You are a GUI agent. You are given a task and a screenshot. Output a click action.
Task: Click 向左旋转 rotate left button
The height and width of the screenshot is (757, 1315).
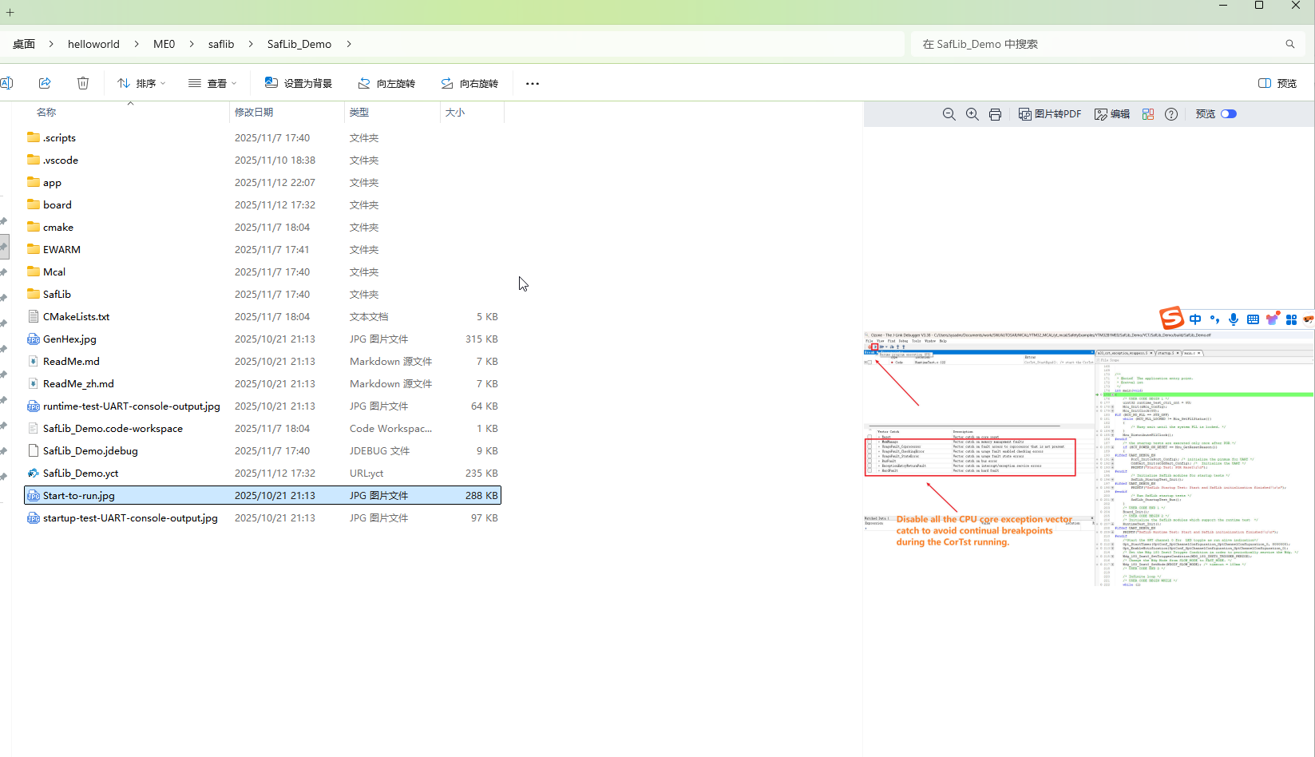click(x=386, y=83)
